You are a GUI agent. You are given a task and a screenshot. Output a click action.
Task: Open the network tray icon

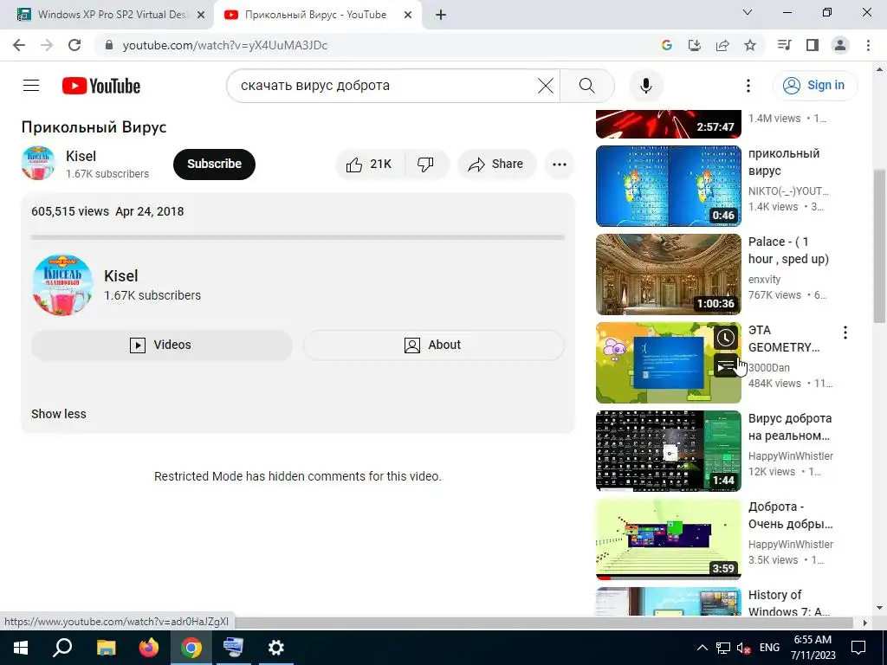click(x=723, y=648)
